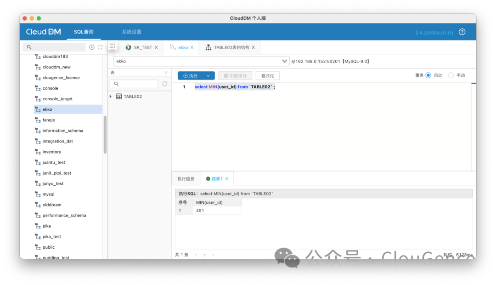Select console_target database

coord(57,99)
